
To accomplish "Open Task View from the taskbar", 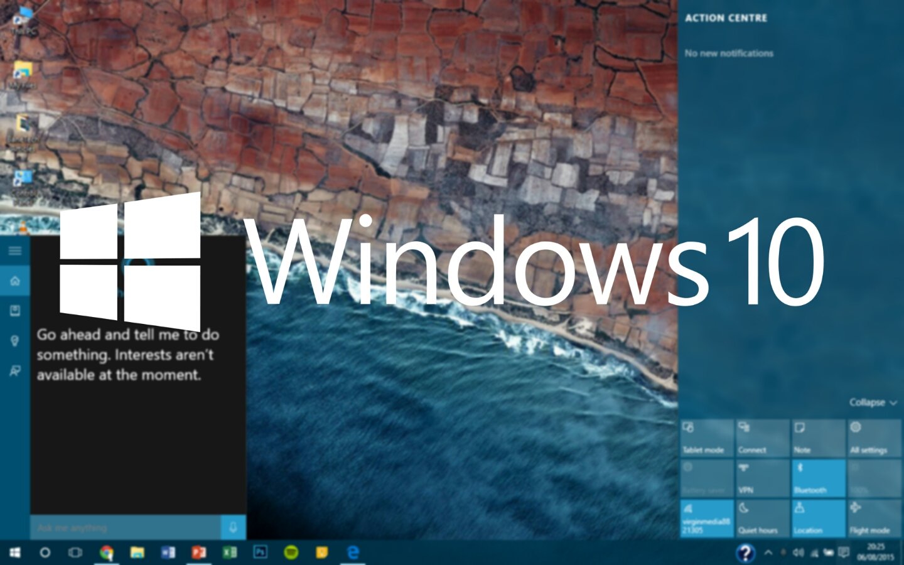I will point(75,552).
